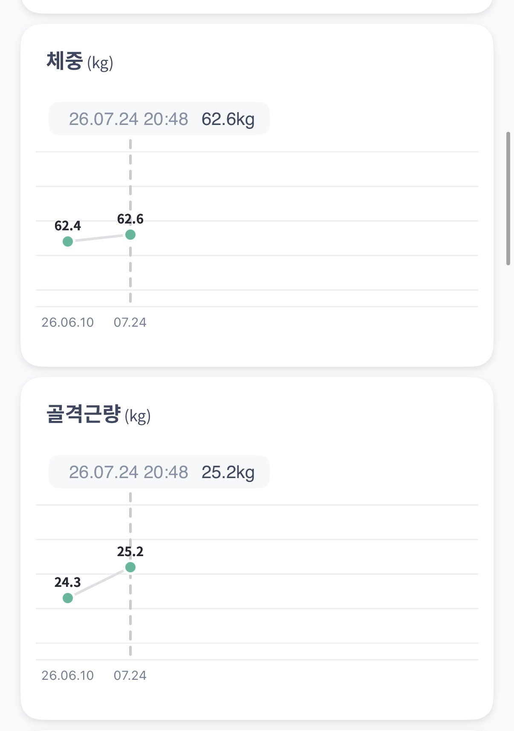The image size is (514, 731).
Task: Click the 62.6 label above weight point
Action: (130, 219)
